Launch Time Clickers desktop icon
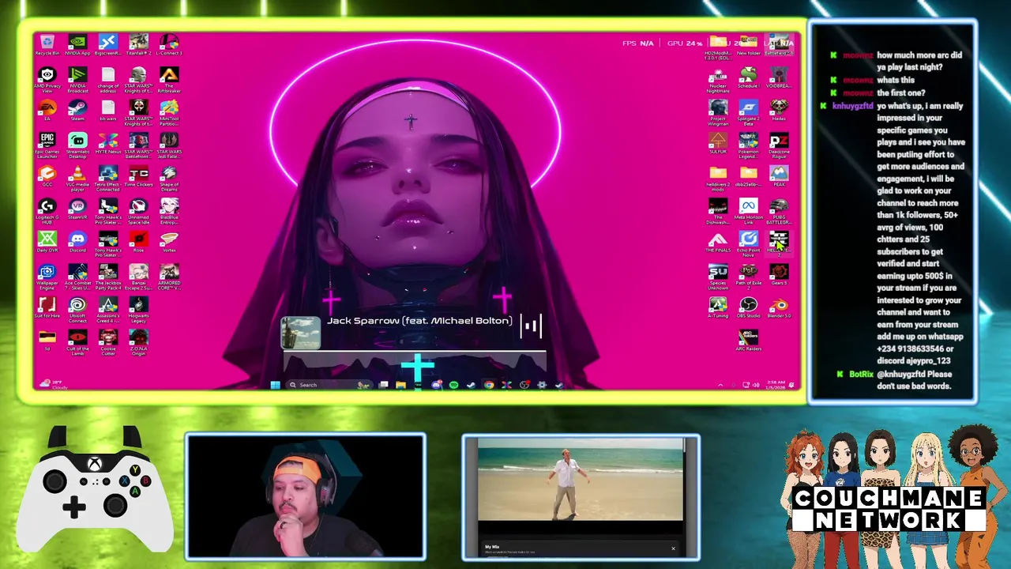1011x569 pixels. coord(138,176)
